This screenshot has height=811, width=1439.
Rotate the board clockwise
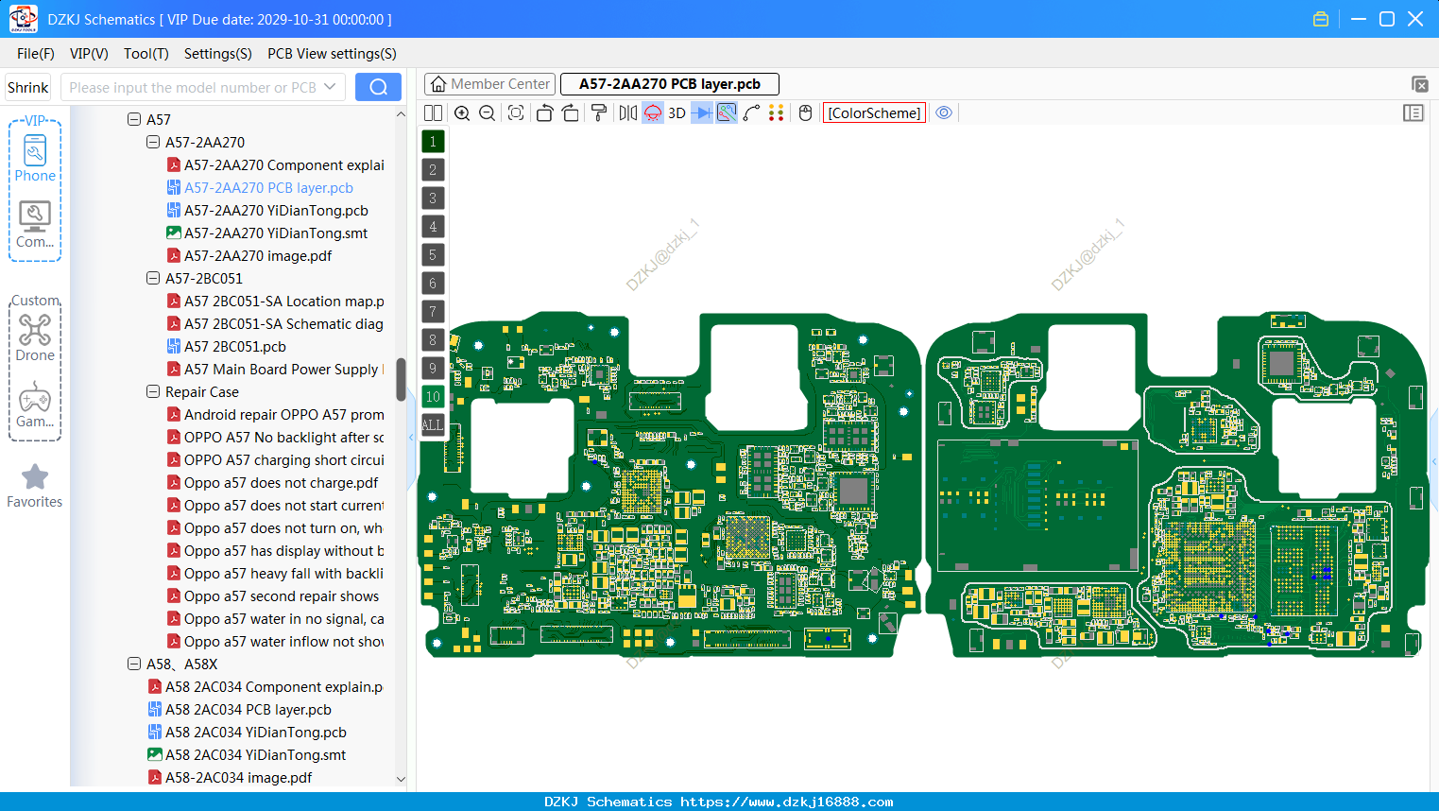coord(570,113)
